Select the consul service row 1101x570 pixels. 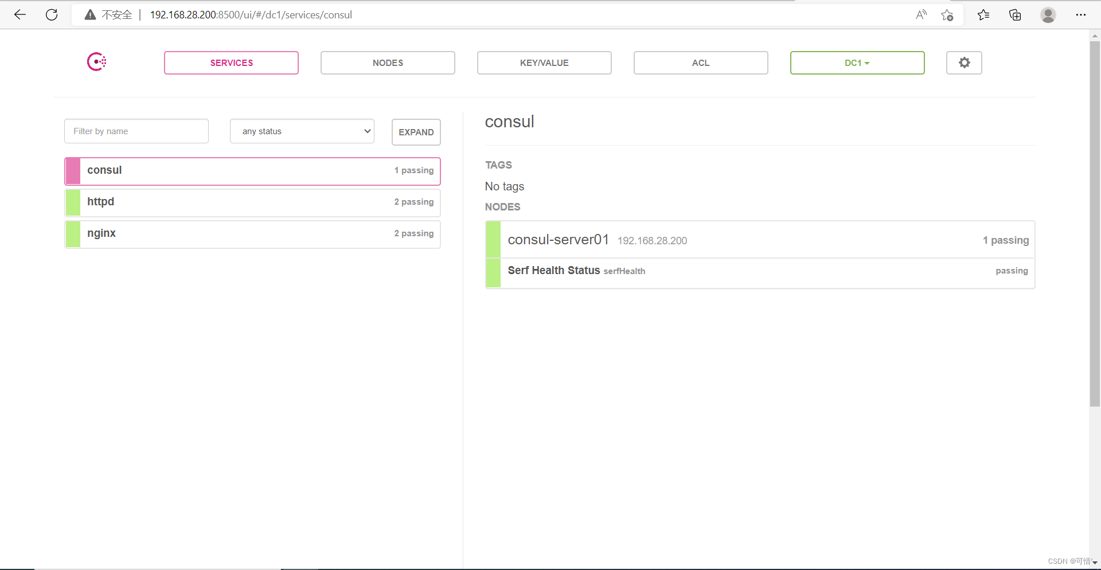click(252, 171)
